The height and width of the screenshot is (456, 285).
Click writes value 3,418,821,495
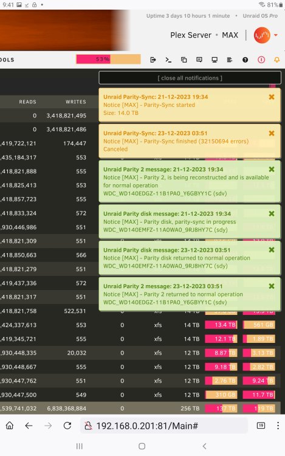tap(66, 116)
